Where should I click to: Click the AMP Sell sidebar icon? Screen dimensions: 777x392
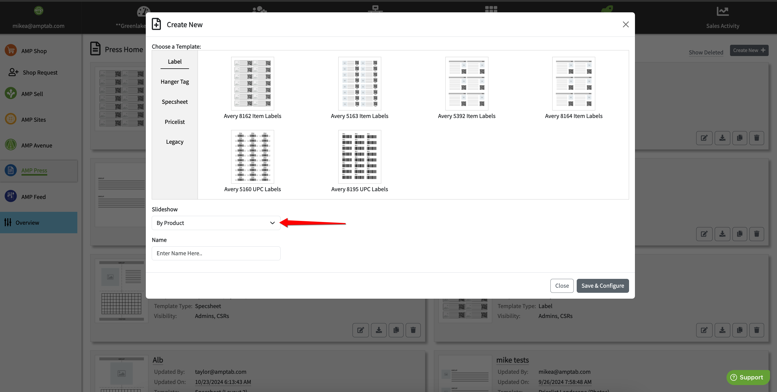click(x=11, y=93)
